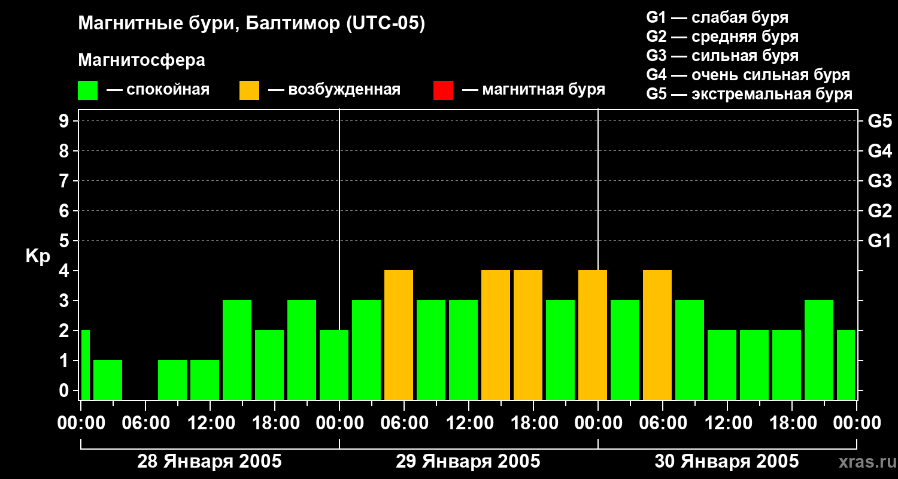Click the only orange bar on 30 January
The height and width of the screenshot is (479, 898).
pyautogui.click(x=657, y=335)
